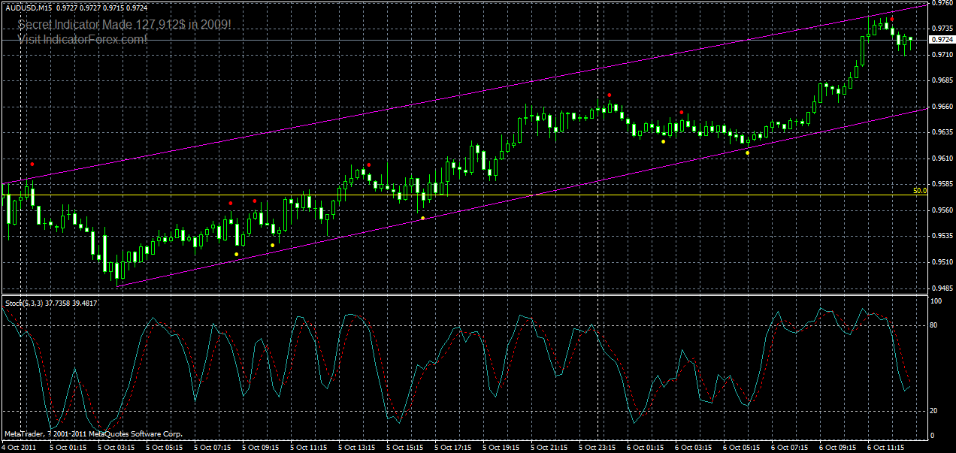Click the yellow dot under the 0.9610 candles

pos(748,153)
